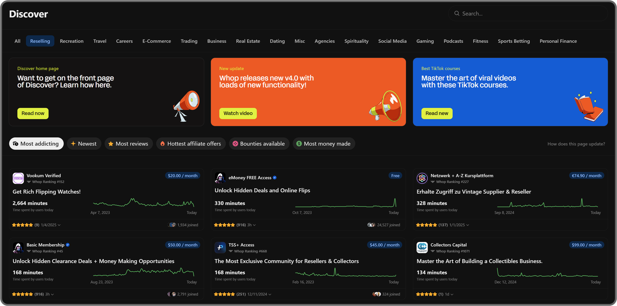Open the All category tab
Screen dimensions: 617x306
tap(17, 41)
